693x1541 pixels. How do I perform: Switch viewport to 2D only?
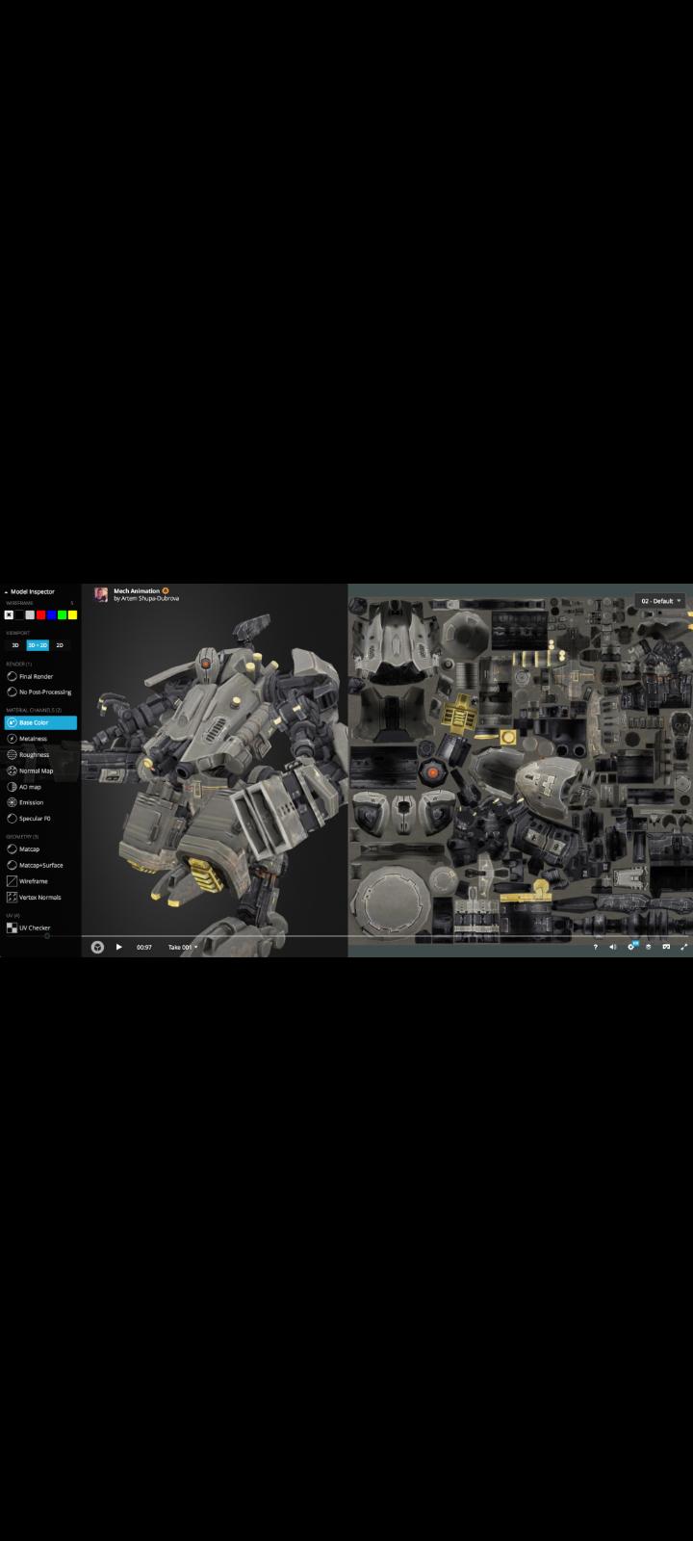point(60,645)
